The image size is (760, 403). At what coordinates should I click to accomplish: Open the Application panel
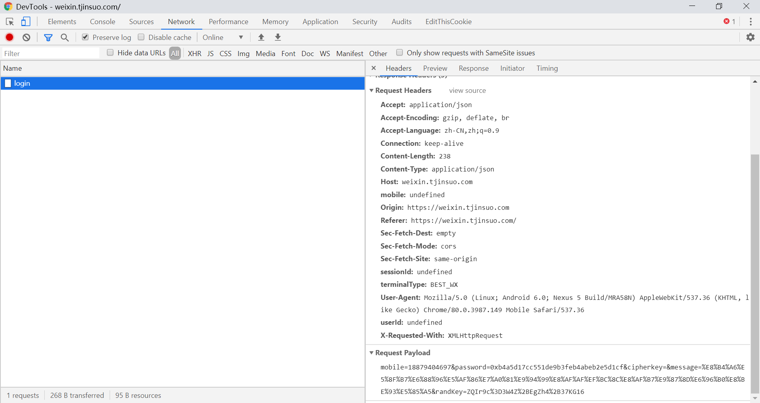(320, 22)
